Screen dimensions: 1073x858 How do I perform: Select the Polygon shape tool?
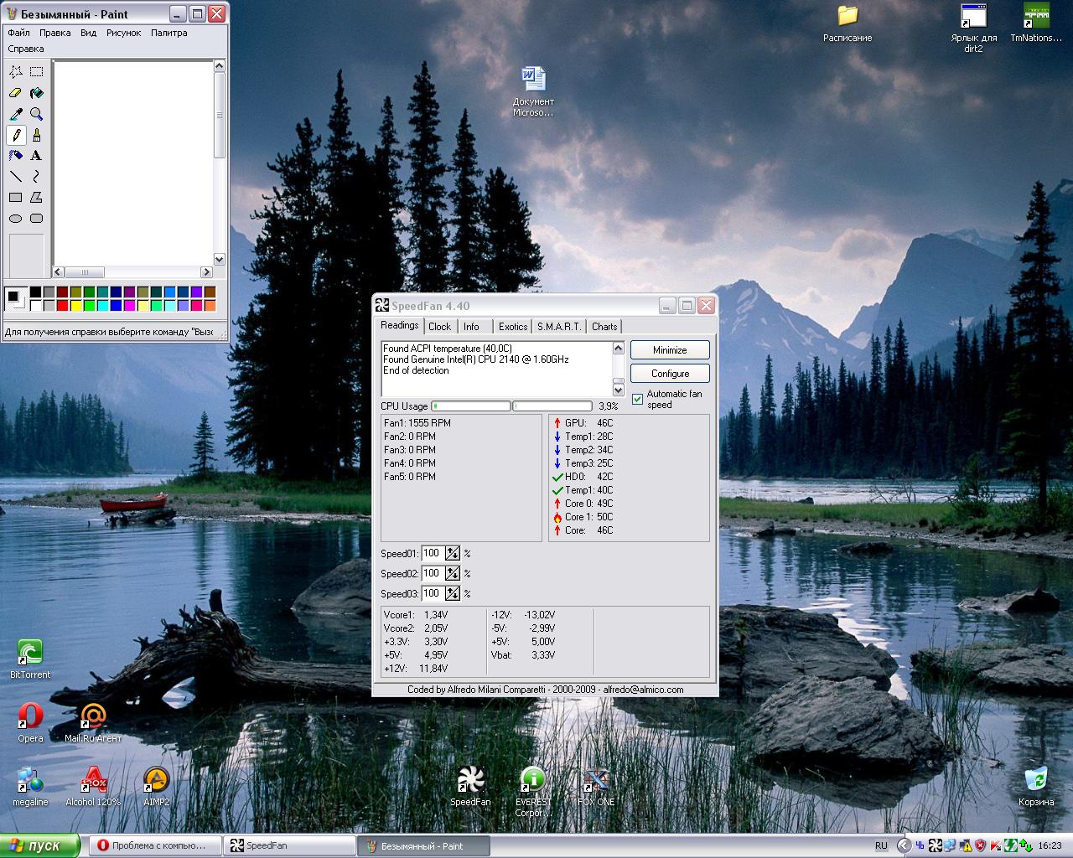[36, 198]
